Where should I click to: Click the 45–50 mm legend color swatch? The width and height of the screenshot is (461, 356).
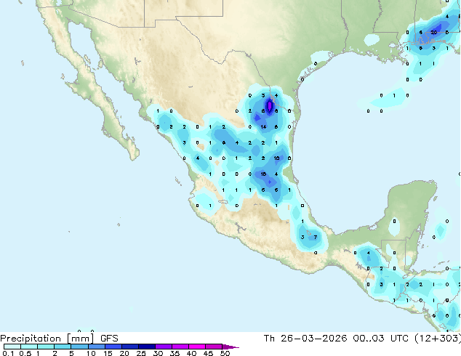click(214, 347)
